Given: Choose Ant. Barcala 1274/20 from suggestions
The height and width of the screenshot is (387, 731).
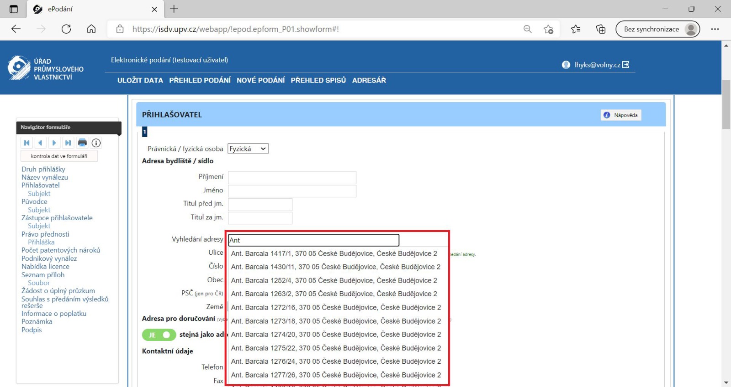Looking at the screenshot, I should 336,335.
